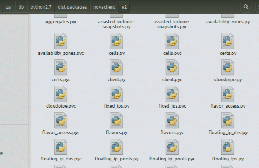Go to the python2.7 path segment

tap(41, 7)
